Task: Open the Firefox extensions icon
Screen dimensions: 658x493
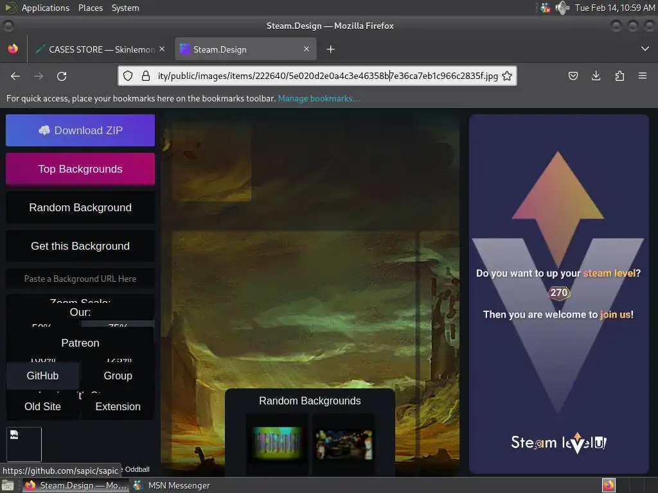Action: [619, 76]
